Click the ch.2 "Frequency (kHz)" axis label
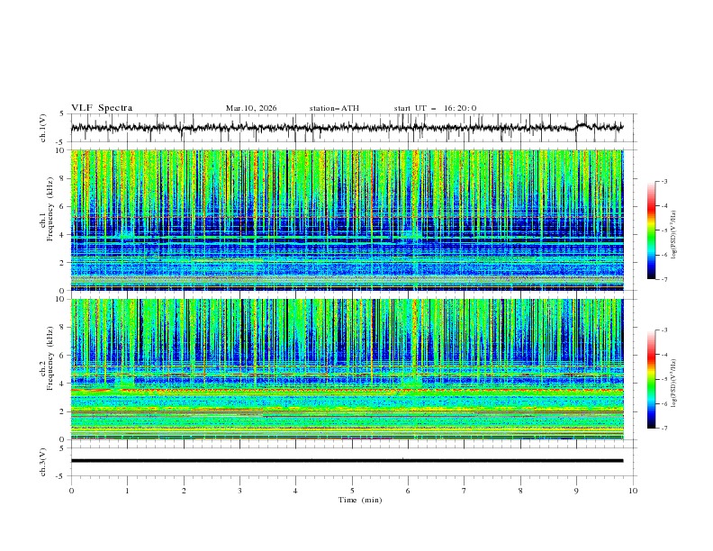Image resolution: width=713 pixels, height=551 pixels. [49, 357]
